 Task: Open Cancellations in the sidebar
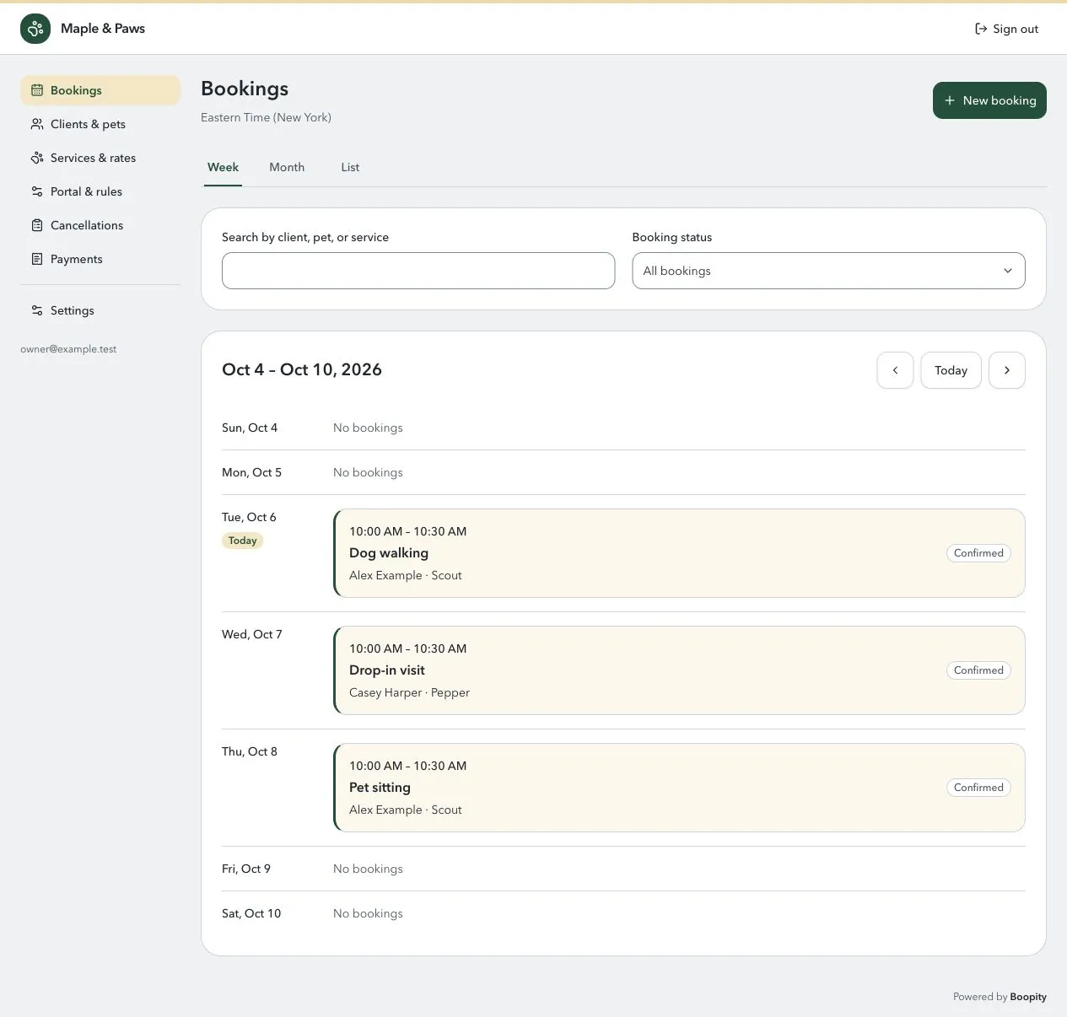coord(100,225)
